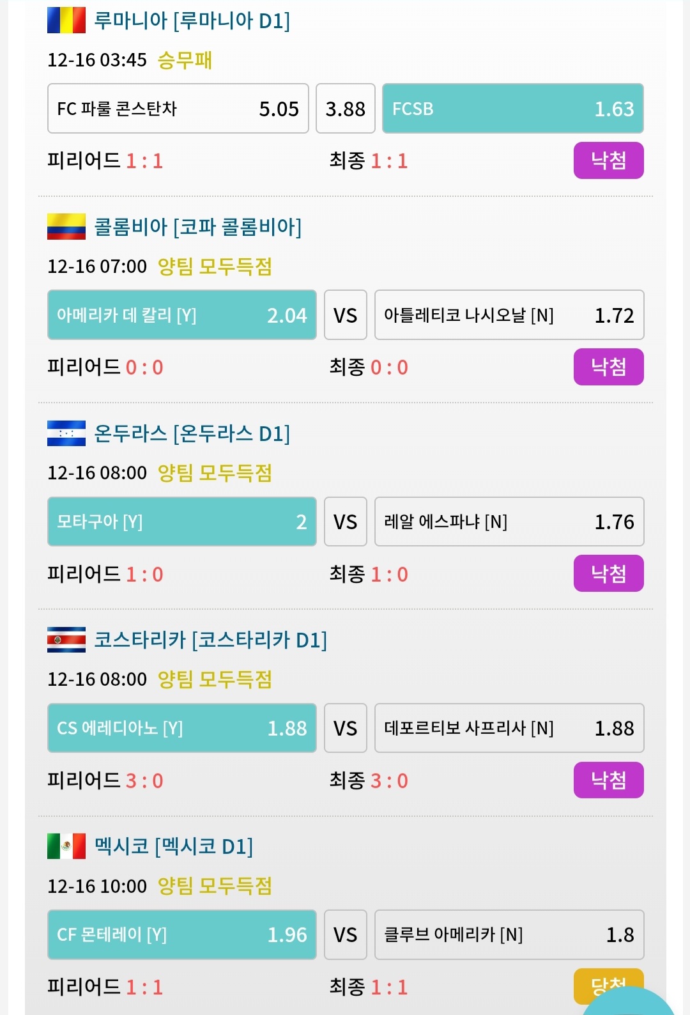Click the purple 낙첨 badge for FCSB match
Screen dimensions: 690x1015
tap(609, 160)
